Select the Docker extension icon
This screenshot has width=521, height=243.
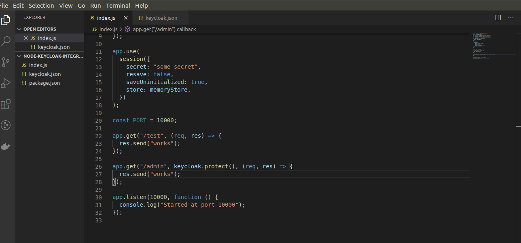point(6,146)
